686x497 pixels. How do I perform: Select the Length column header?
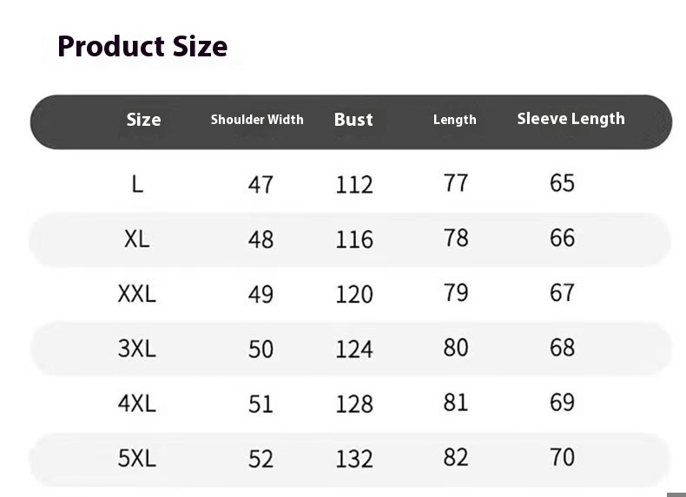454,120
